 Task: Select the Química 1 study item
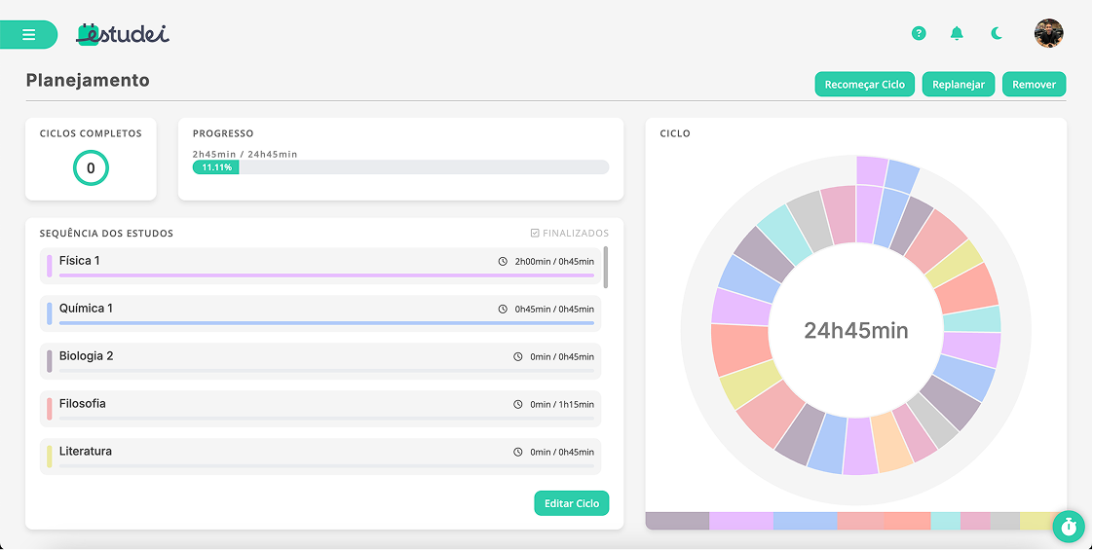[x=320, y=313]
